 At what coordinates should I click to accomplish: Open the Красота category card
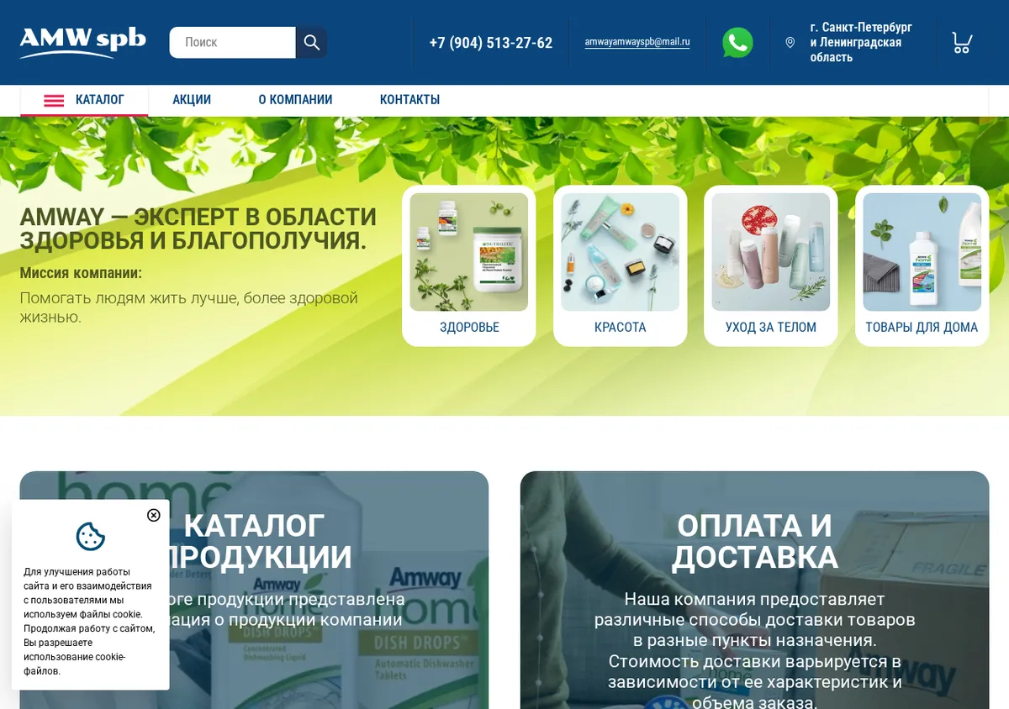click(x=621, y=265)
